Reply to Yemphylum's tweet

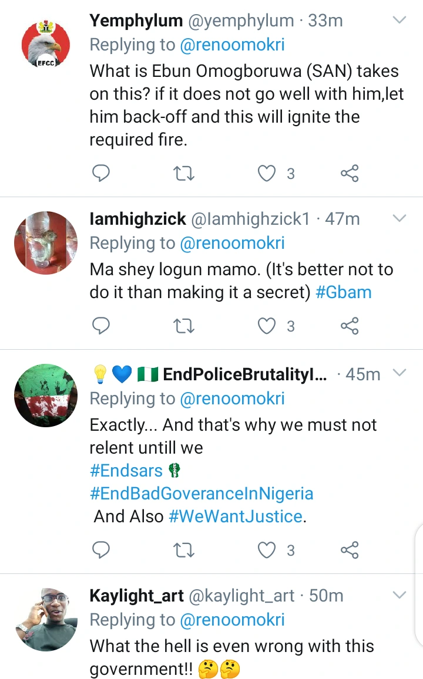102,173
